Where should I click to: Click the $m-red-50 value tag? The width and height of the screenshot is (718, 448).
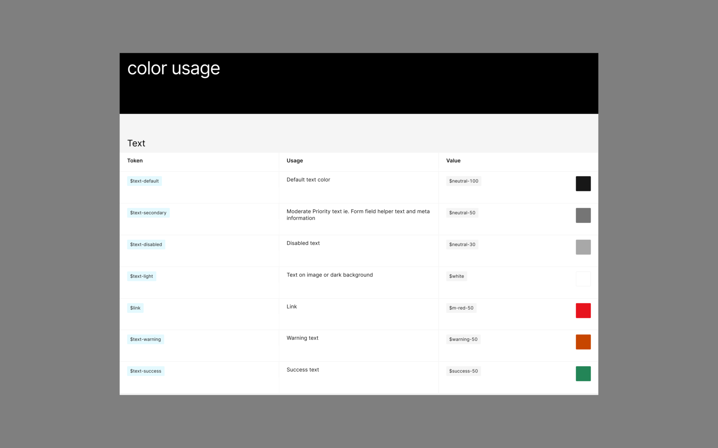461,308
